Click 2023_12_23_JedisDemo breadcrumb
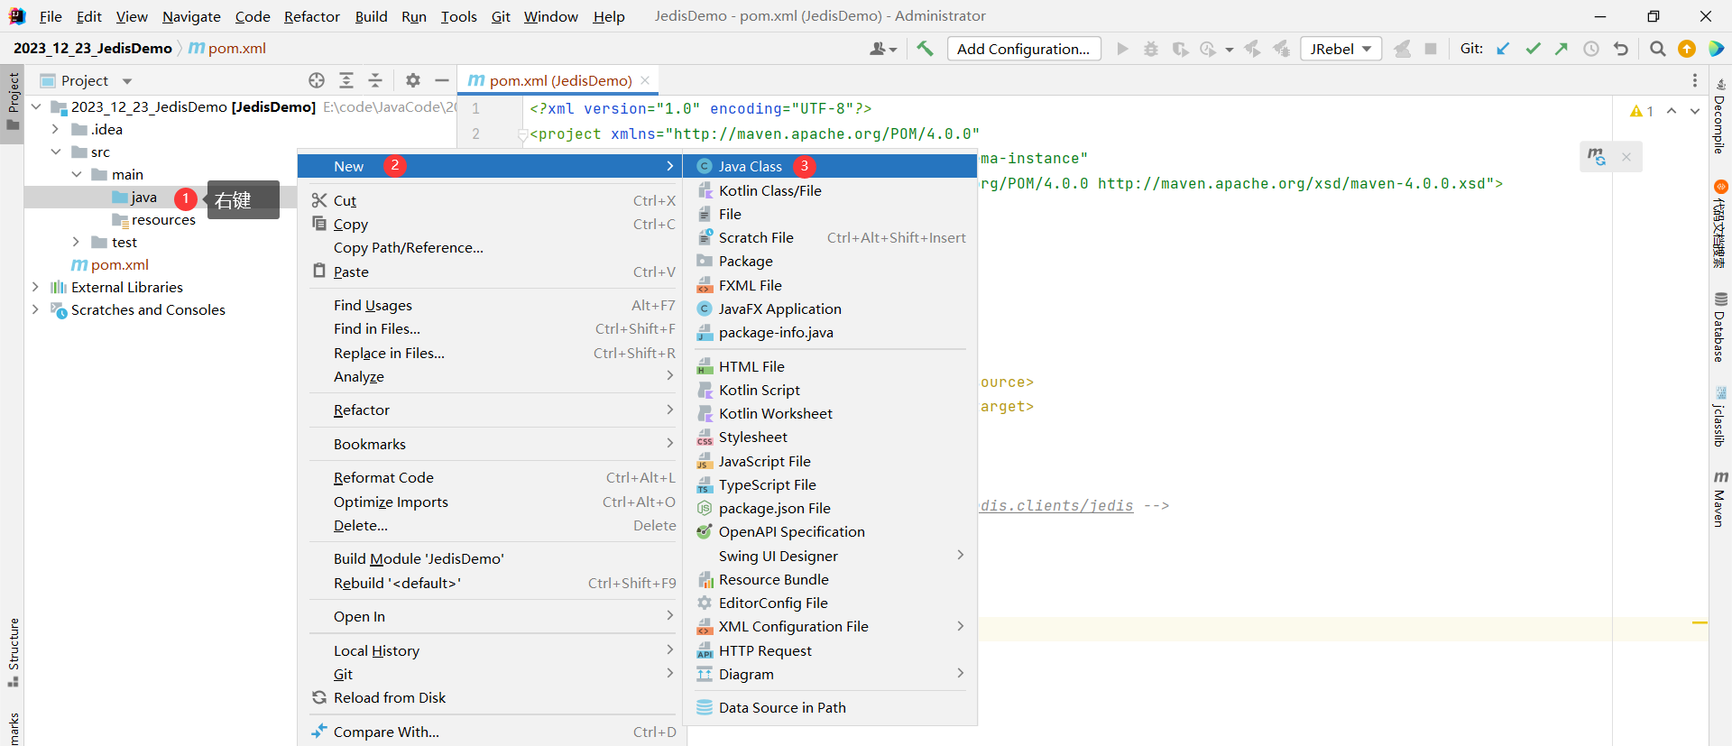 click(92, 48)
